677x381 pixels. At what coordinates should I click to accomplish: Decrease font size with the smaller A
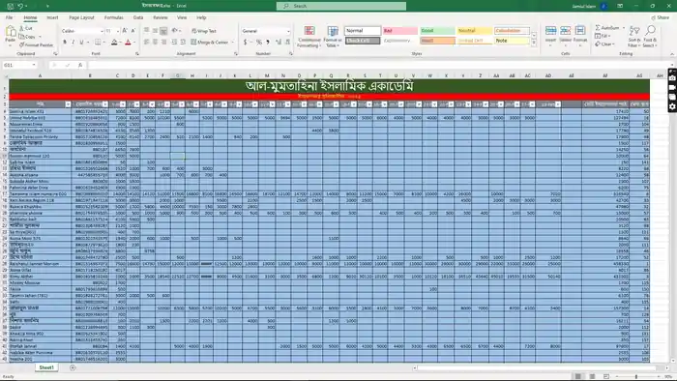(x=133, y=31)
